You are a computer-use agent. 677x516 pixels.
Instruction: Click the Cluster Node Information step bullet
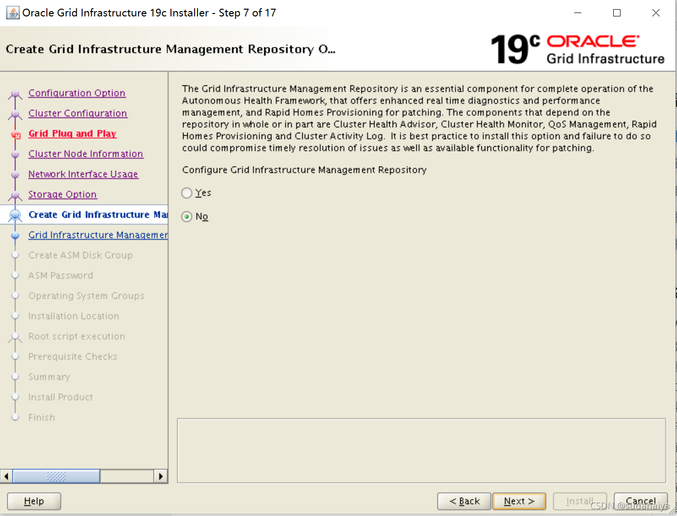click(15, 154)
